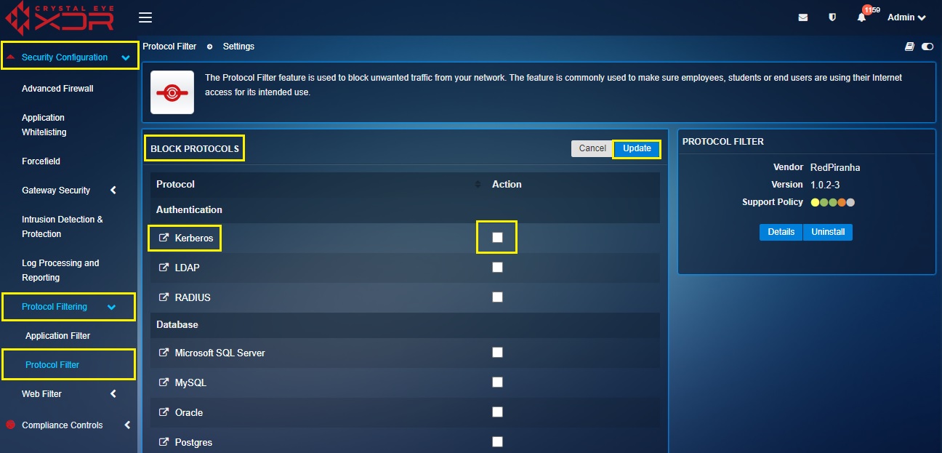The image size is (942, 453).
Task: Open Application Whitelisting menu item
Action: click(x=44, y=125)
